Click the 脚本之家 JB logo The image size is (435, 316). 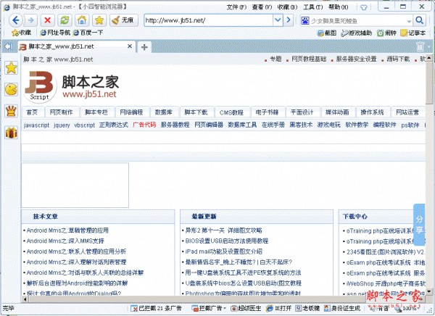71,86
